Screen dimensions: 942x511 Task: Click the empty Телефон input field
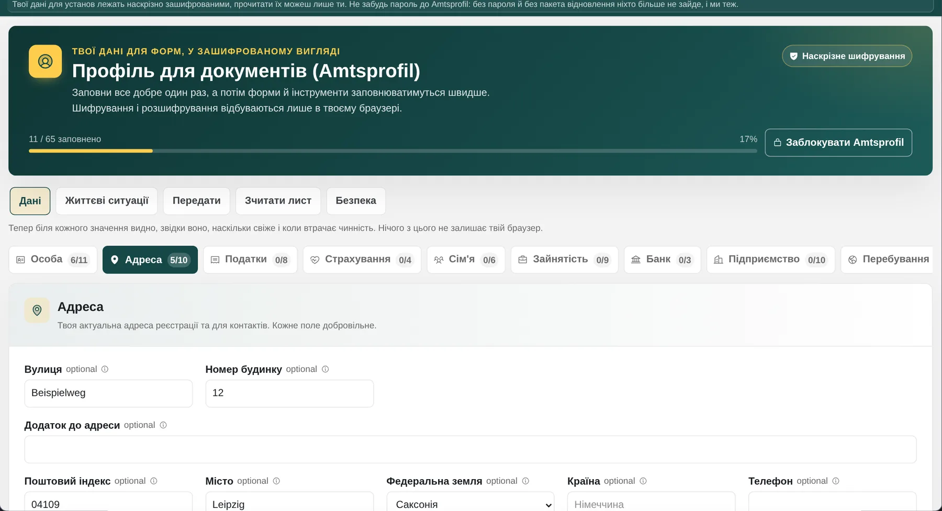click(832, 502)
